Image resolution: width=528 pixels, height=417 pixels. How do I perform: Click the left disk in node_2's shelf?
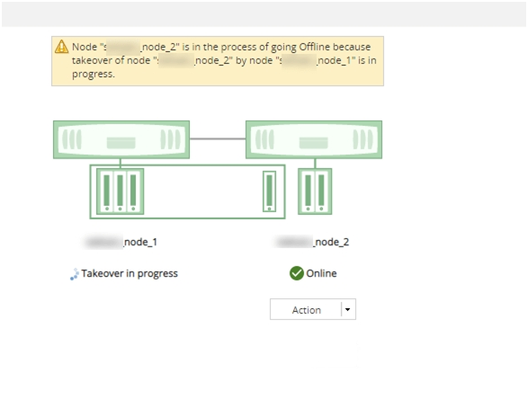click(309, 191)
